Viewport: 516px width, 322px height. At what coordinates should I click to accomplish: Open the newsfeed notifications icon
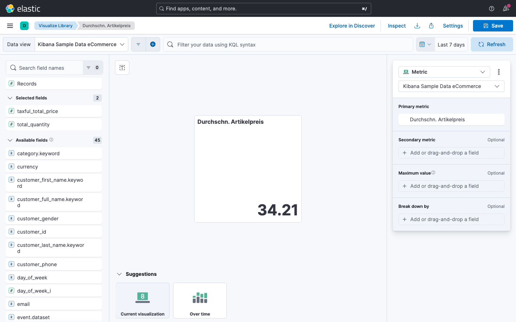click(x=506, y=9)
